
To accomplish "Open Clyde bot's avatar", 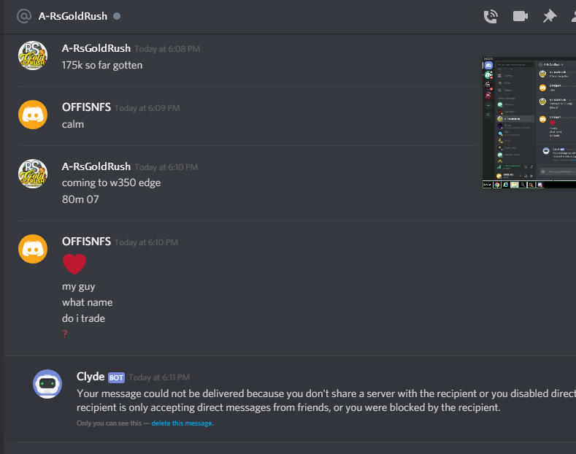I will 47,384.
